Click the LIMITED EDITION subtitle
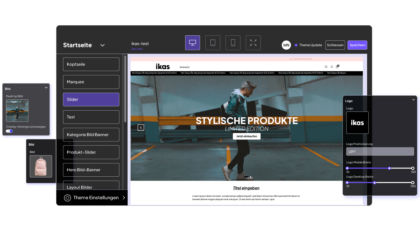The image size is (420, 233). click(x=247, y=129)
